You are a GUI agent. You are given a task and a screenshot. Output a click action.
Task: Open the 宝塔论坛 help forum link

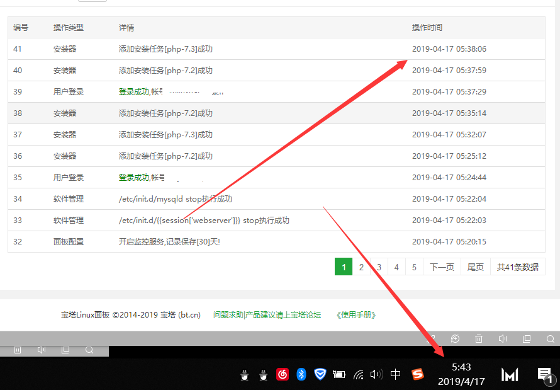point(267,315)
